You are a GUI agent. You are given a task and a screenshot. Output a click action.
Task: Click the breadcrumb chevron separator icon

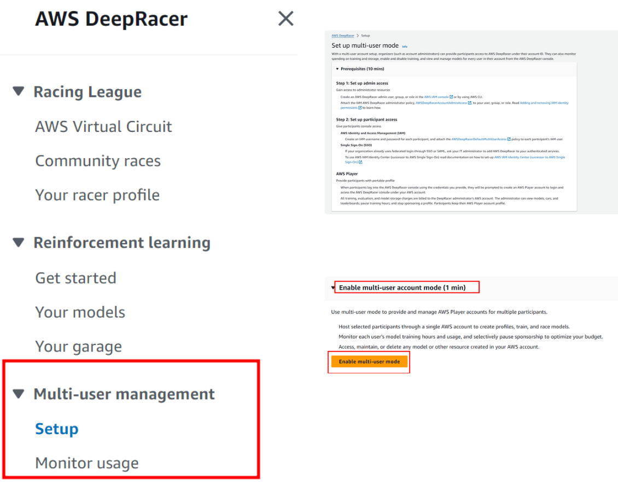coord(358,36)
